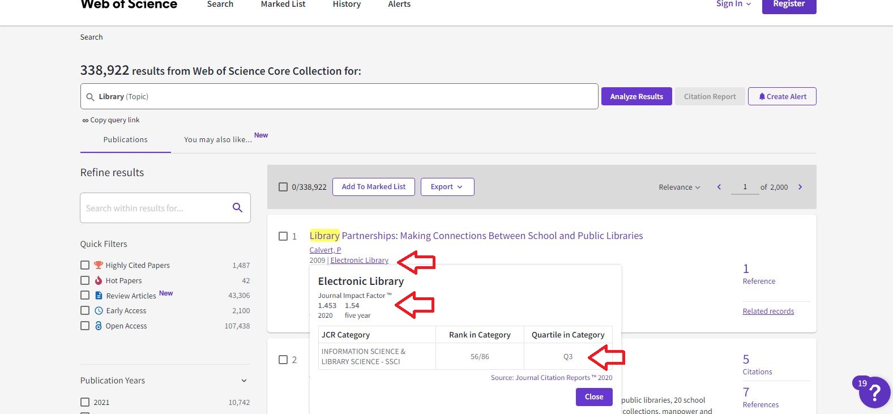The width and height of the screenshot is (893, 414).
Task: Open Library Partnerships article title
Action: [x=476, y=236]
